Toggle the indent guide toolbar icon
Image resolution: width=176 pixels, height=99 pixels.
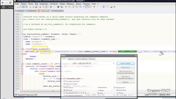[87, 7]
